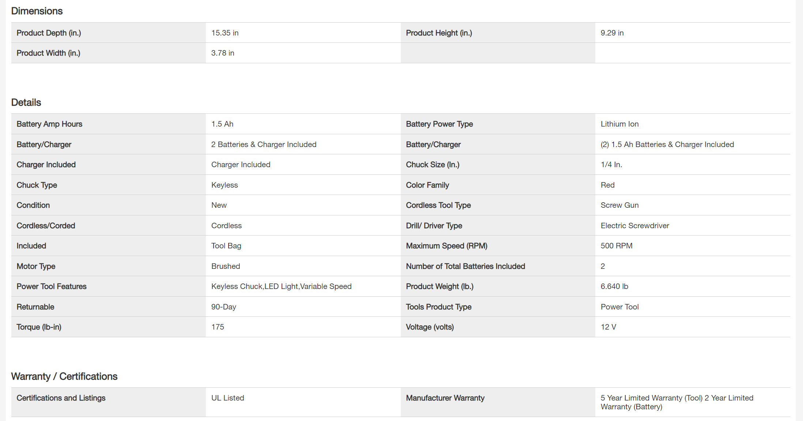The image size is (803, 421).
Task: Click the Details section heading
Action: click(26, 102)
